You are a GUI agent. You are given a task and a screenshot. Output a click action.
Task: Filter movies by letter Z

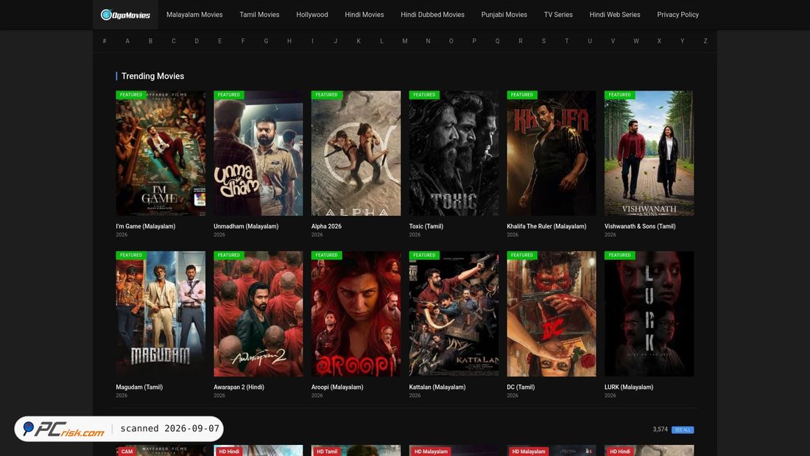pos(705,41)
